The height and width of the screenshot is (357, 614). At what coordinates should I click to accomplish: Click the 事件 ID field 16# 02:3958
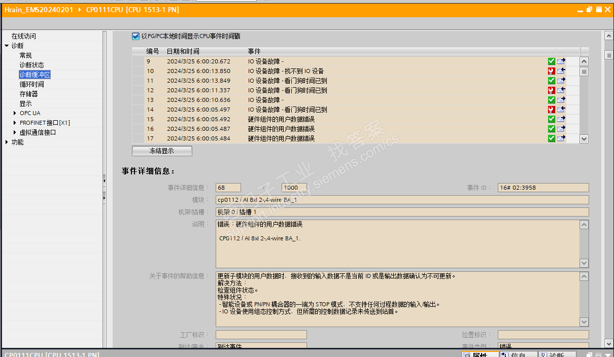click(x=543, y=188)
